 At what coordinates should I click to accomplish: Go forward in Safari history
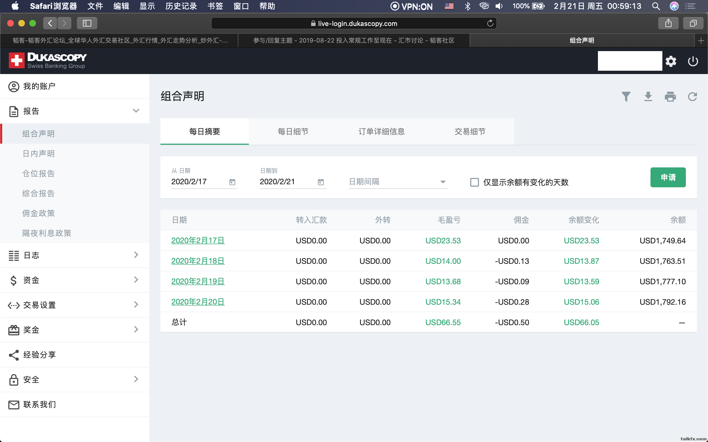tap(64, 23)
